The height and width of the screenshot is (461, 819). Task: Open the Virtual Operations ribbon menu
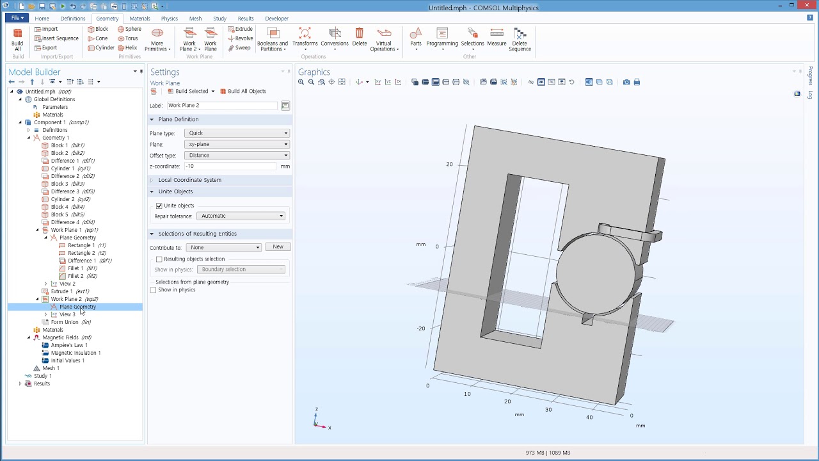click(384, 40)
